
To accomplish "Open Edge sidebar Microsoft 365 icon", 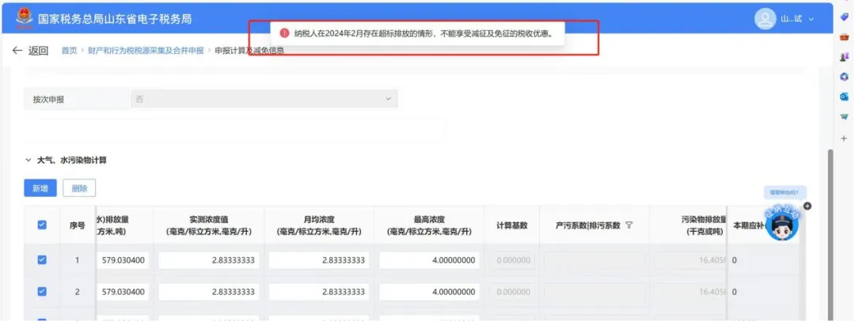I will click(844, 77).
